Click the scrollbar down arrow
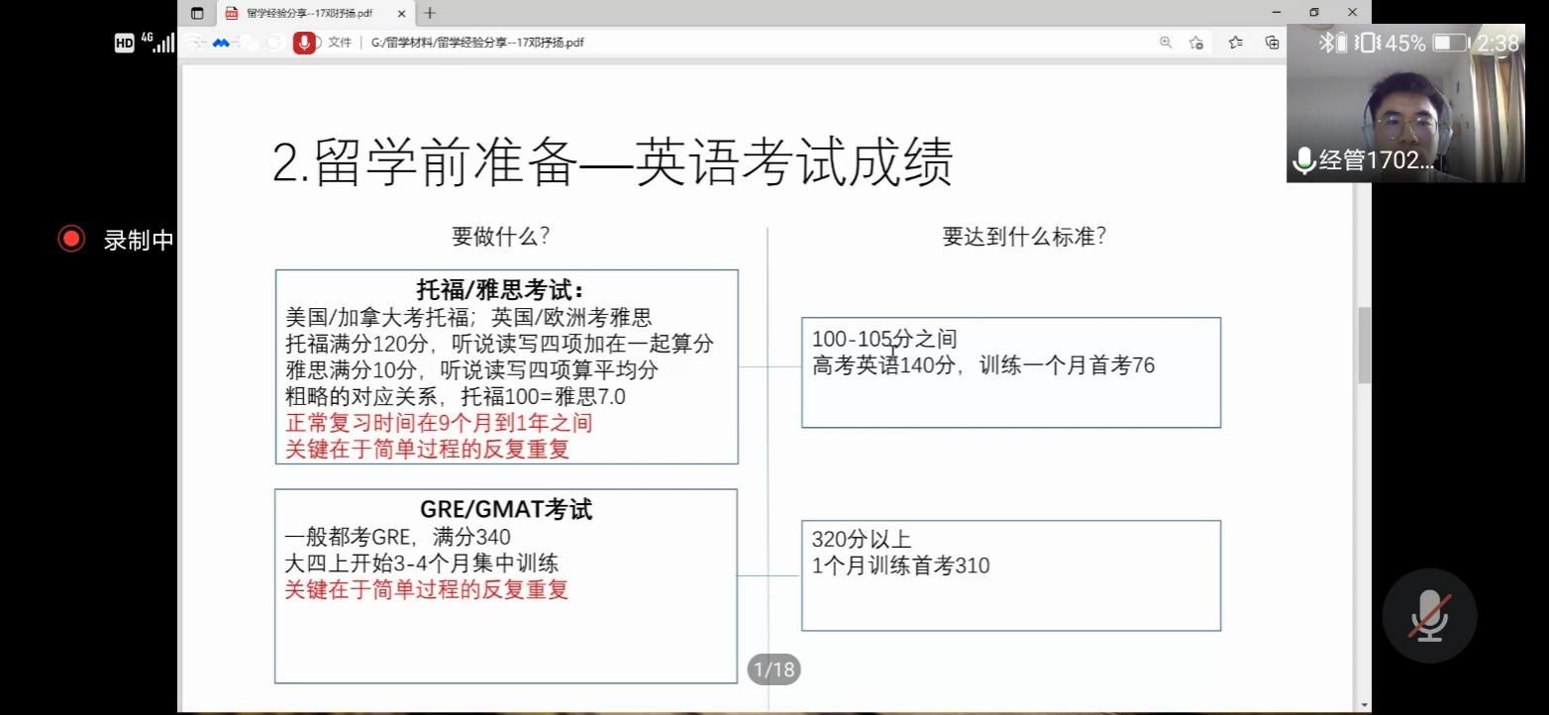The height and width of the screenshot is (715, 1549). (x=1364, y=705)
